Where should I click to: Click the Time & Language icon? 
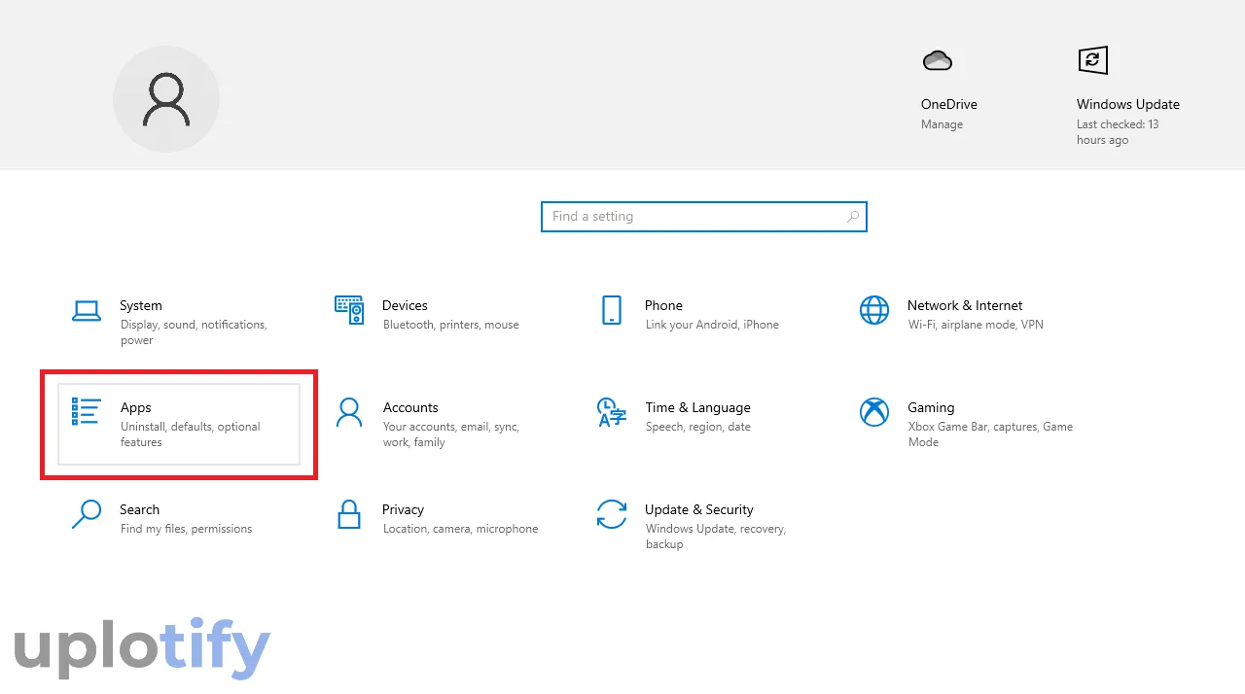pos(611,412)
